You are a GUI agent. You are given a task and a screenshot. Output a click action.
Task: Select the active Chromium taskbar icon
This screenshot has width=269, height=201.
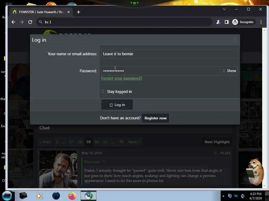pyautogui.click(x=89, y=196)
